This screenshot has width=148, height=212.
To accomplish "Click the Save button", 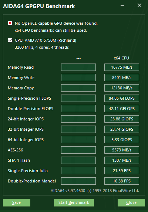I will coord(17,202).
